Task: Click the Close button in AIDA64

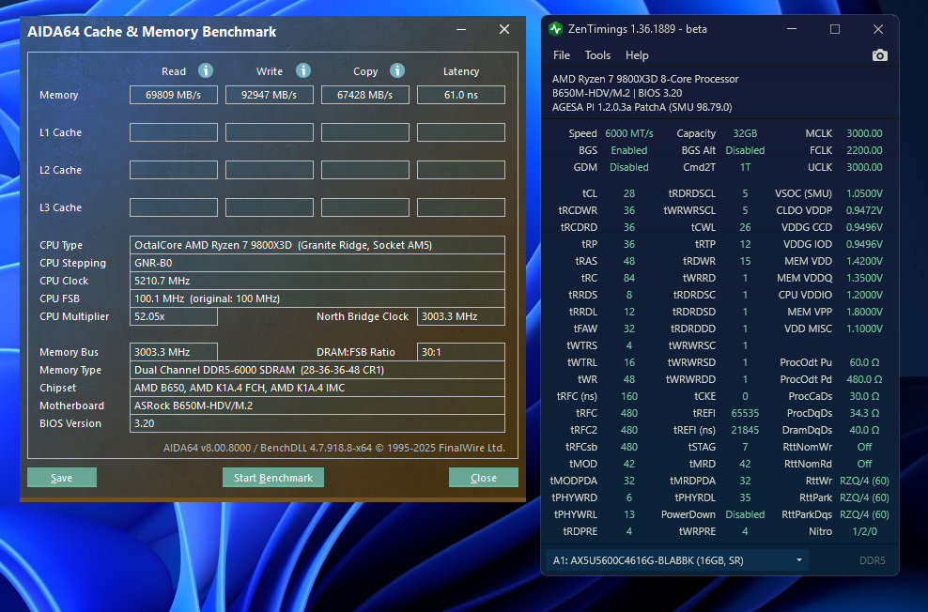Action: [484, 478]
